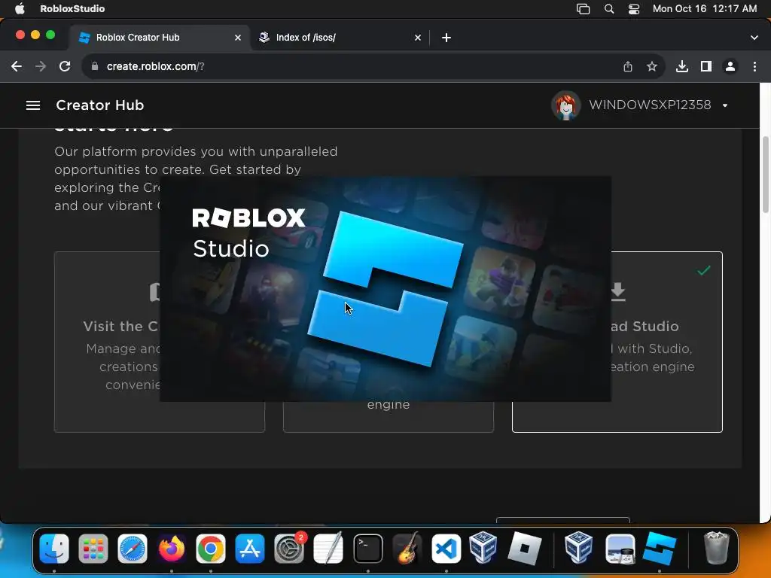The width and height of the screenshot is (771, 578).
Task: Reload the current page
Action: [65, 66]
